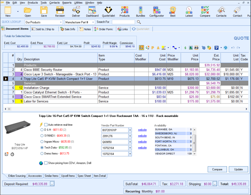
Task: Select the SYNNEX vendor radio button
Action: [42, 136]
